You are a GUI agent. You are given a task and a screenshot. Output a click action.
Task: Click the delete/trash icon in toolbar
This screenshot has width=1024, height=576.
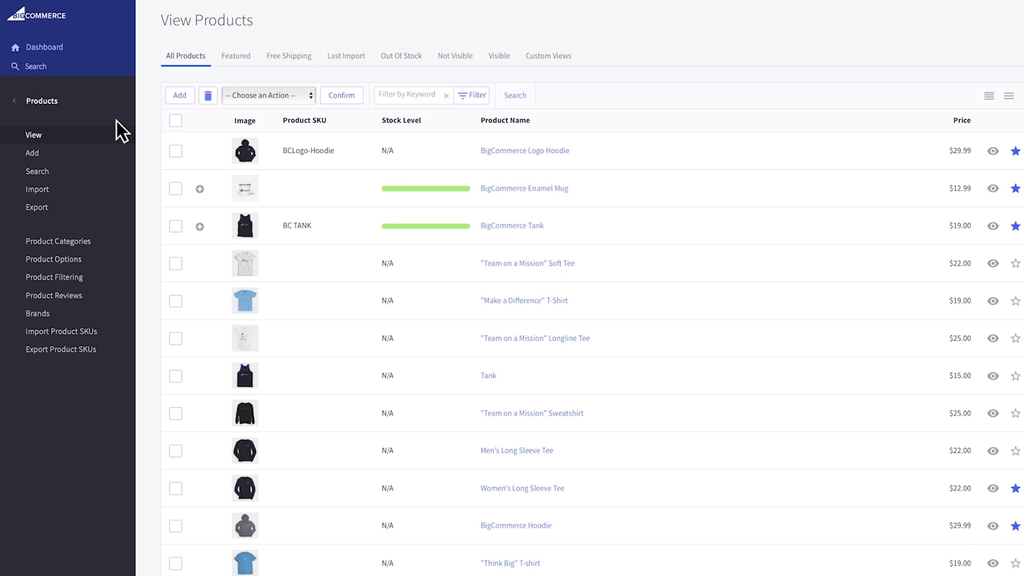click(207, 95)
